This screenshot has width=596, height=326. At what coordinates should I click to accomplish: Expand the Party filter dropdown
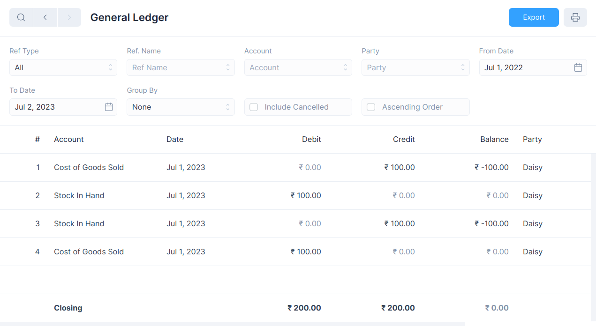coord(415,67)
